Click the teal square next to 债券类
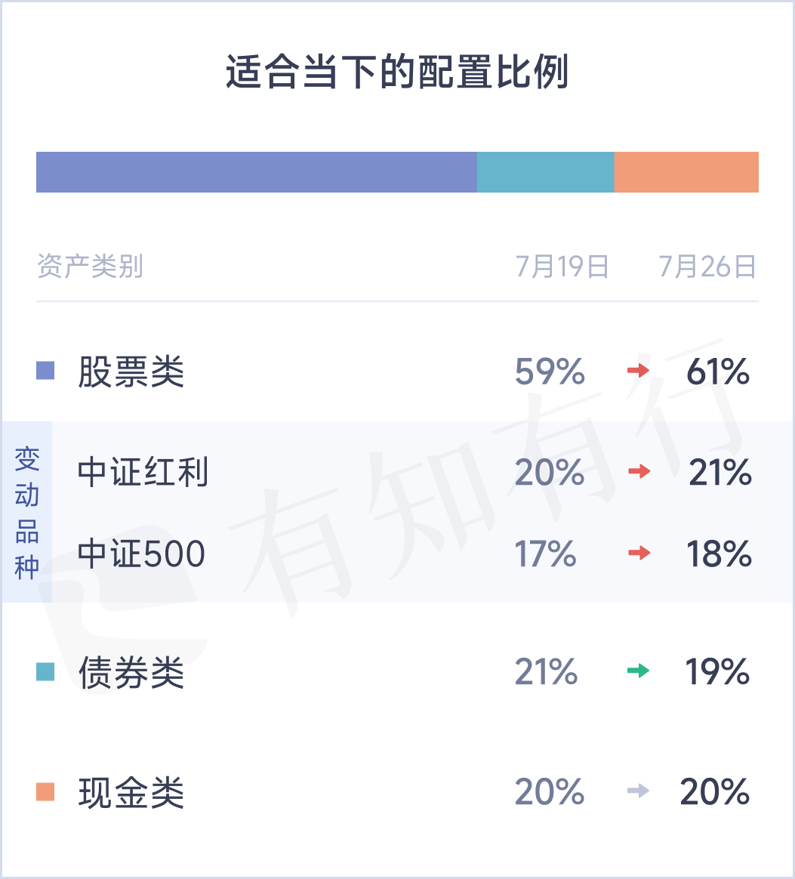This screenshot has height=879, width=795. coord(45,671)
